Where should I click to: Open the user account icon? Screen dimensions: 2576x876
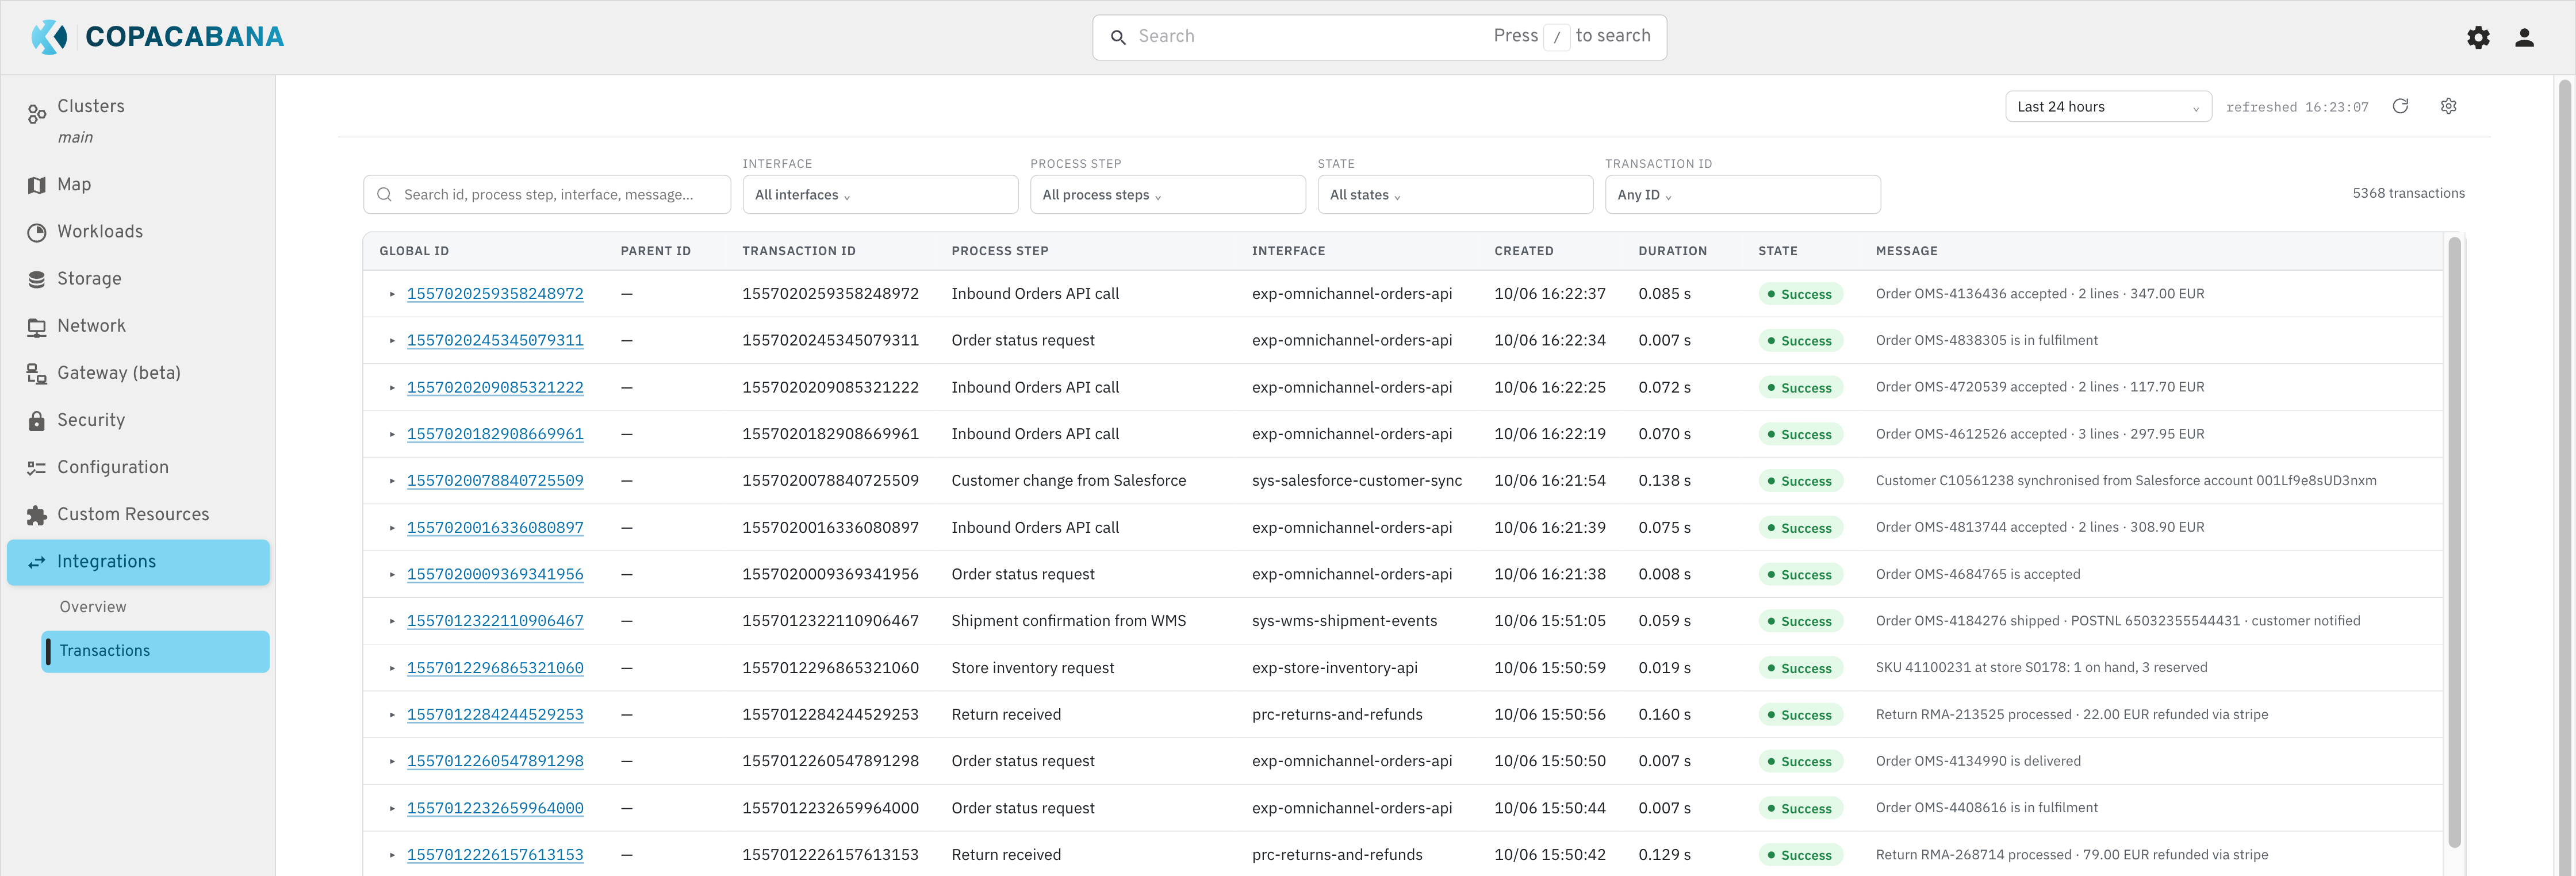click(x=2524, y=38)
